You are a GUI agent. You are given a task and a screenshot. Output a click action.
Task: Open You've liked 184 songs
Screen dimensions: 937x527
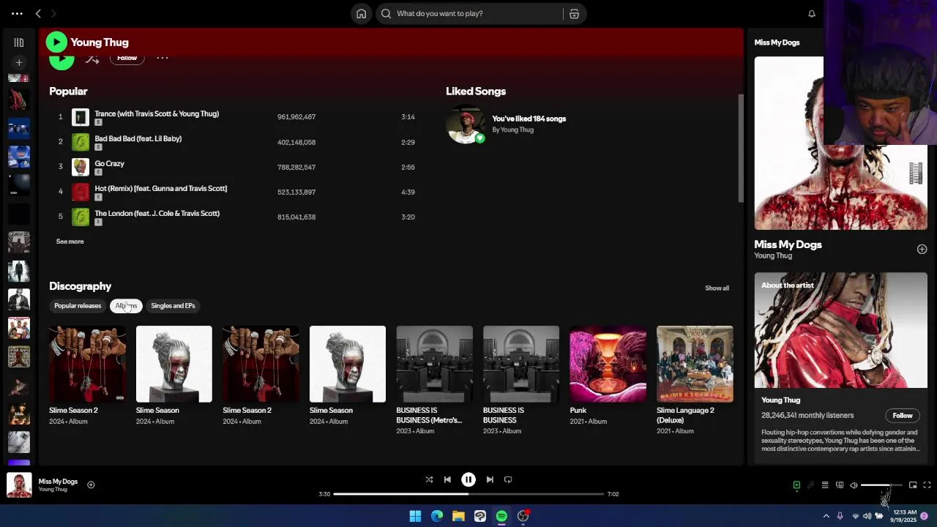(x=529, y=119)
